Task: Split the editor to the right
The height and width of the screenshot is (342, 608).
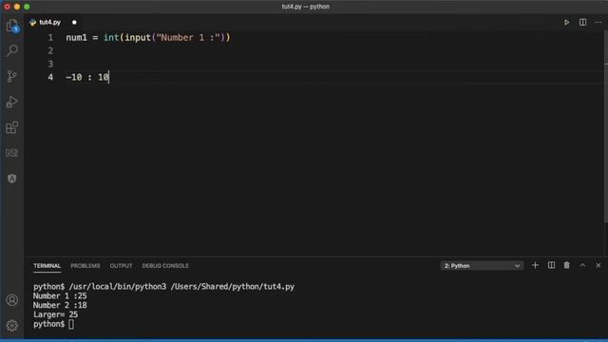Action: click(582, 23)
